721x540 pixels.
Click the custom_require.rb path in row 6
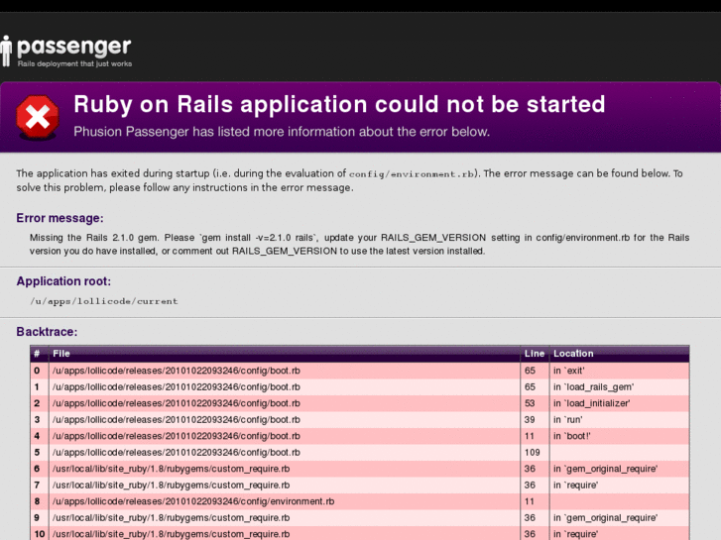[x=171, y=469]
